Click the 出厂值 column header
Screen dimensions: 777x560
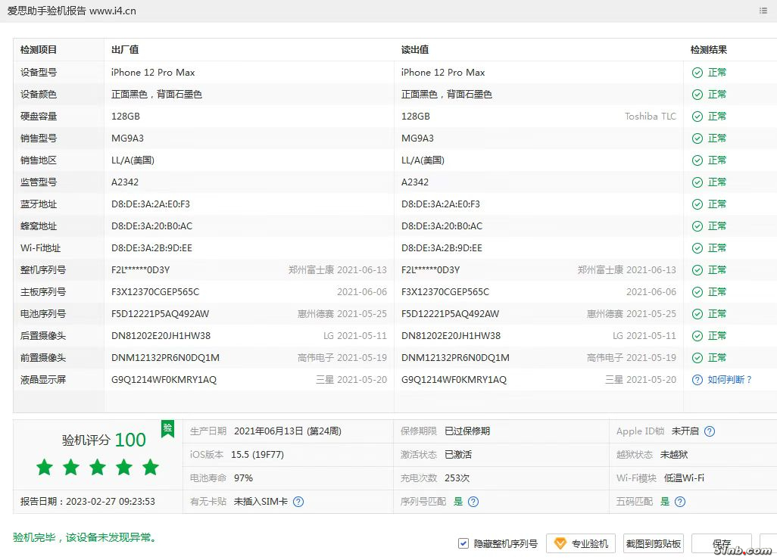(125, 49)
